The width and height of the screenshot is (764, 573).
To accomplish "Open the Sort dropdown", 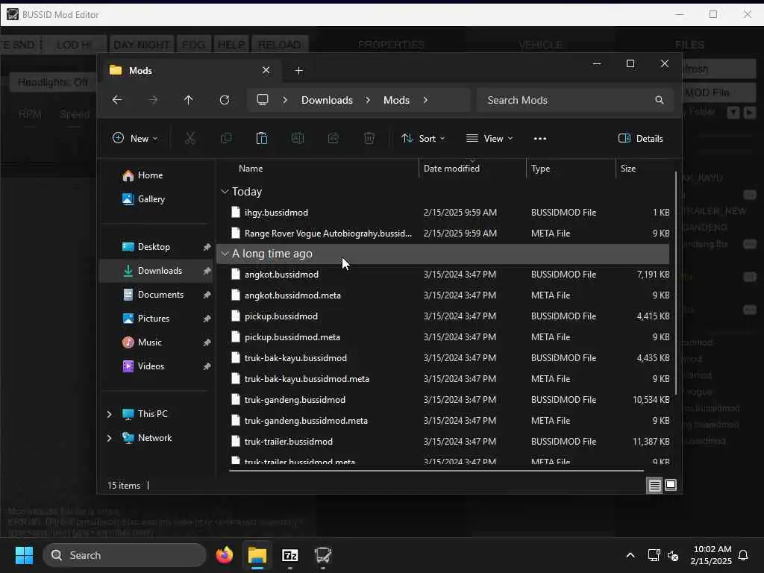I will pos(423,138).
